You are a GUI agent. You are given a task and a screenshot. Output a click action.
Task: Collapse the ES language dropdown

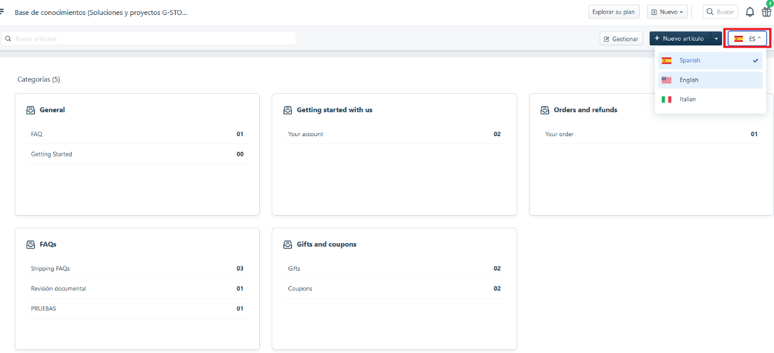click(x=747, y=39)
